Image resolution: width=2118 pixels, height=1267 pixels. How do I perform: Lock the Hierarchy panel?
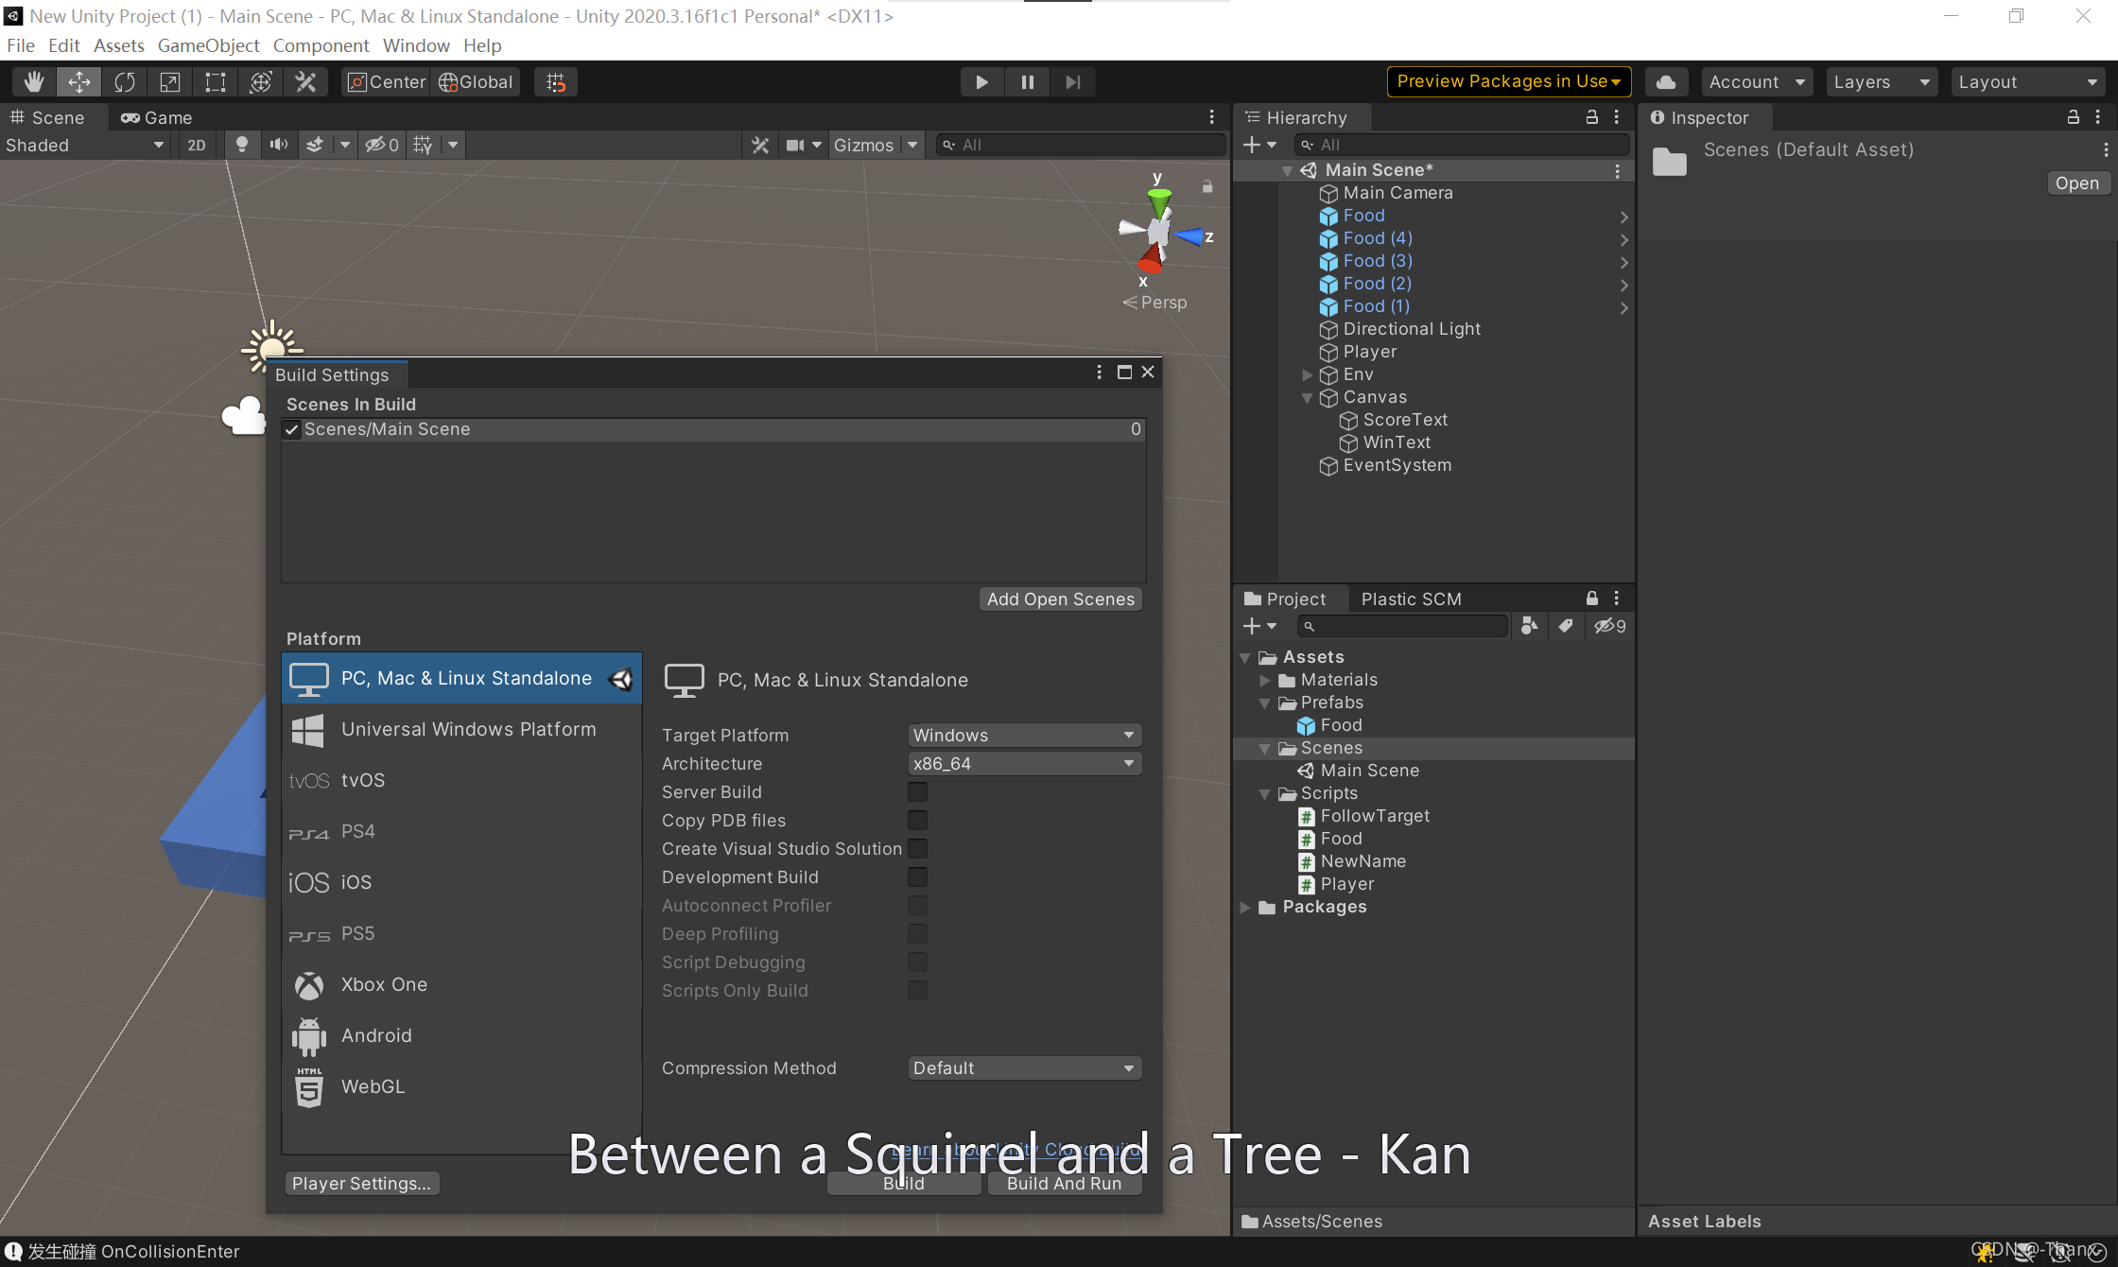(1591, 117)
